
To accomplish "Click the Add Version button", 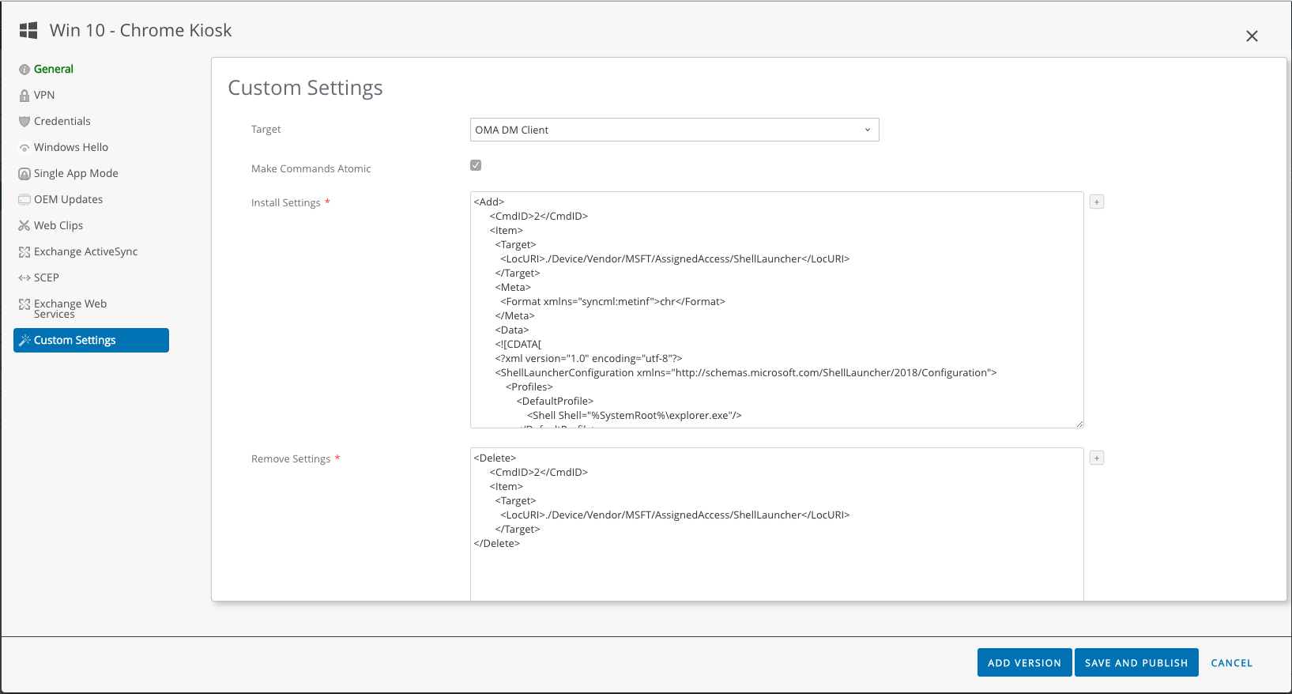I will pos(1024,663).
